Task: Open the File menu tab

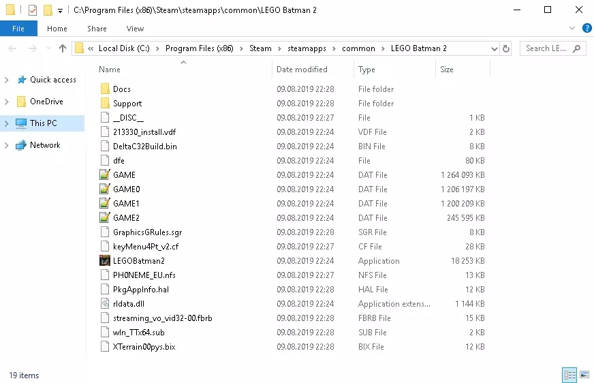Action: (18, 29)
